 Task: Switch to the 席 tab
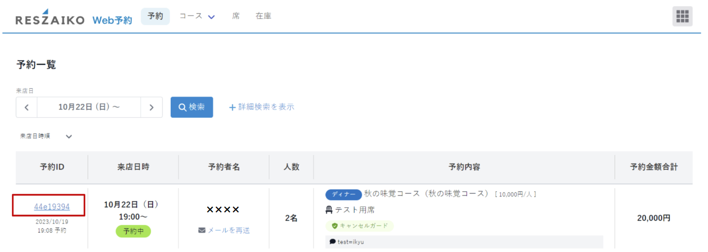point(236,16)
